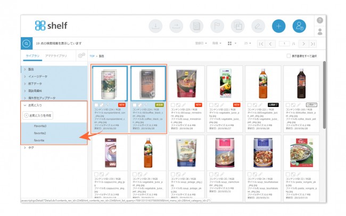Open library settings gear icon
Image resolution: width=346 pixels, height=216 pixels.
tap(81, 55)
